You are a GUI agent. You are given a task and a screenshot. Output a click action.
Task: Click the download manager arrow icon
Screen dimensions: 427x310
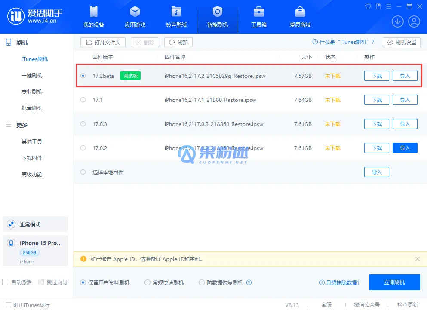click(x=397, y=21)
